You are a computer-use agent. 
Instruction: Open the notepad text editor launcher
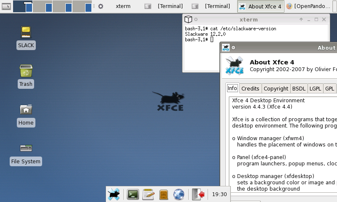148,194
